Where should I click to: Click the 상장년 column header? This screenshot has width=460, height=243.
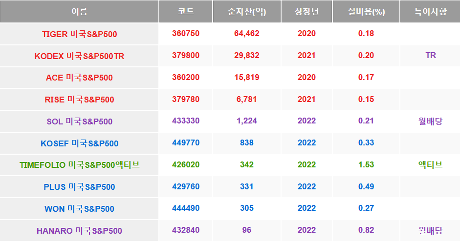(x=307, y=11)
